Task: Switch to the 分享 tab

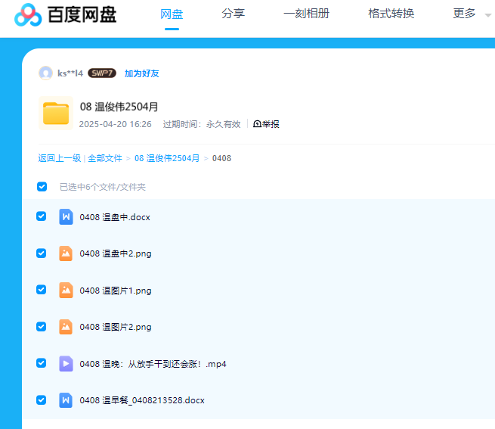Action: [233, 14]
